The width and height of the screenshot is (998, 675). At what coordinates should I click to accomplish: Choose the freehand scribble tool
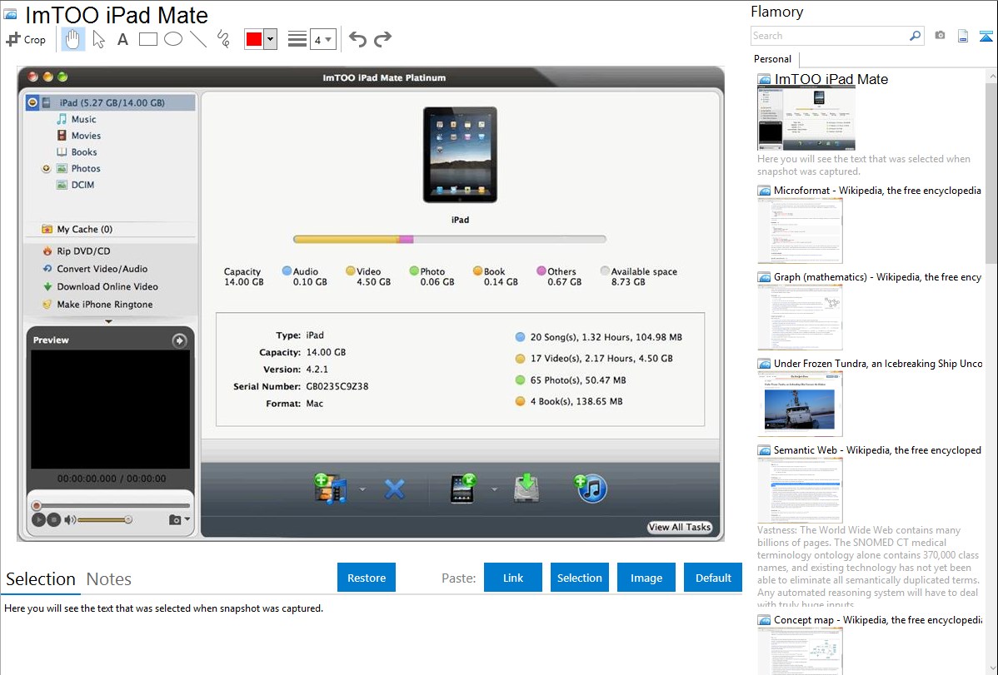click(223, 39)
